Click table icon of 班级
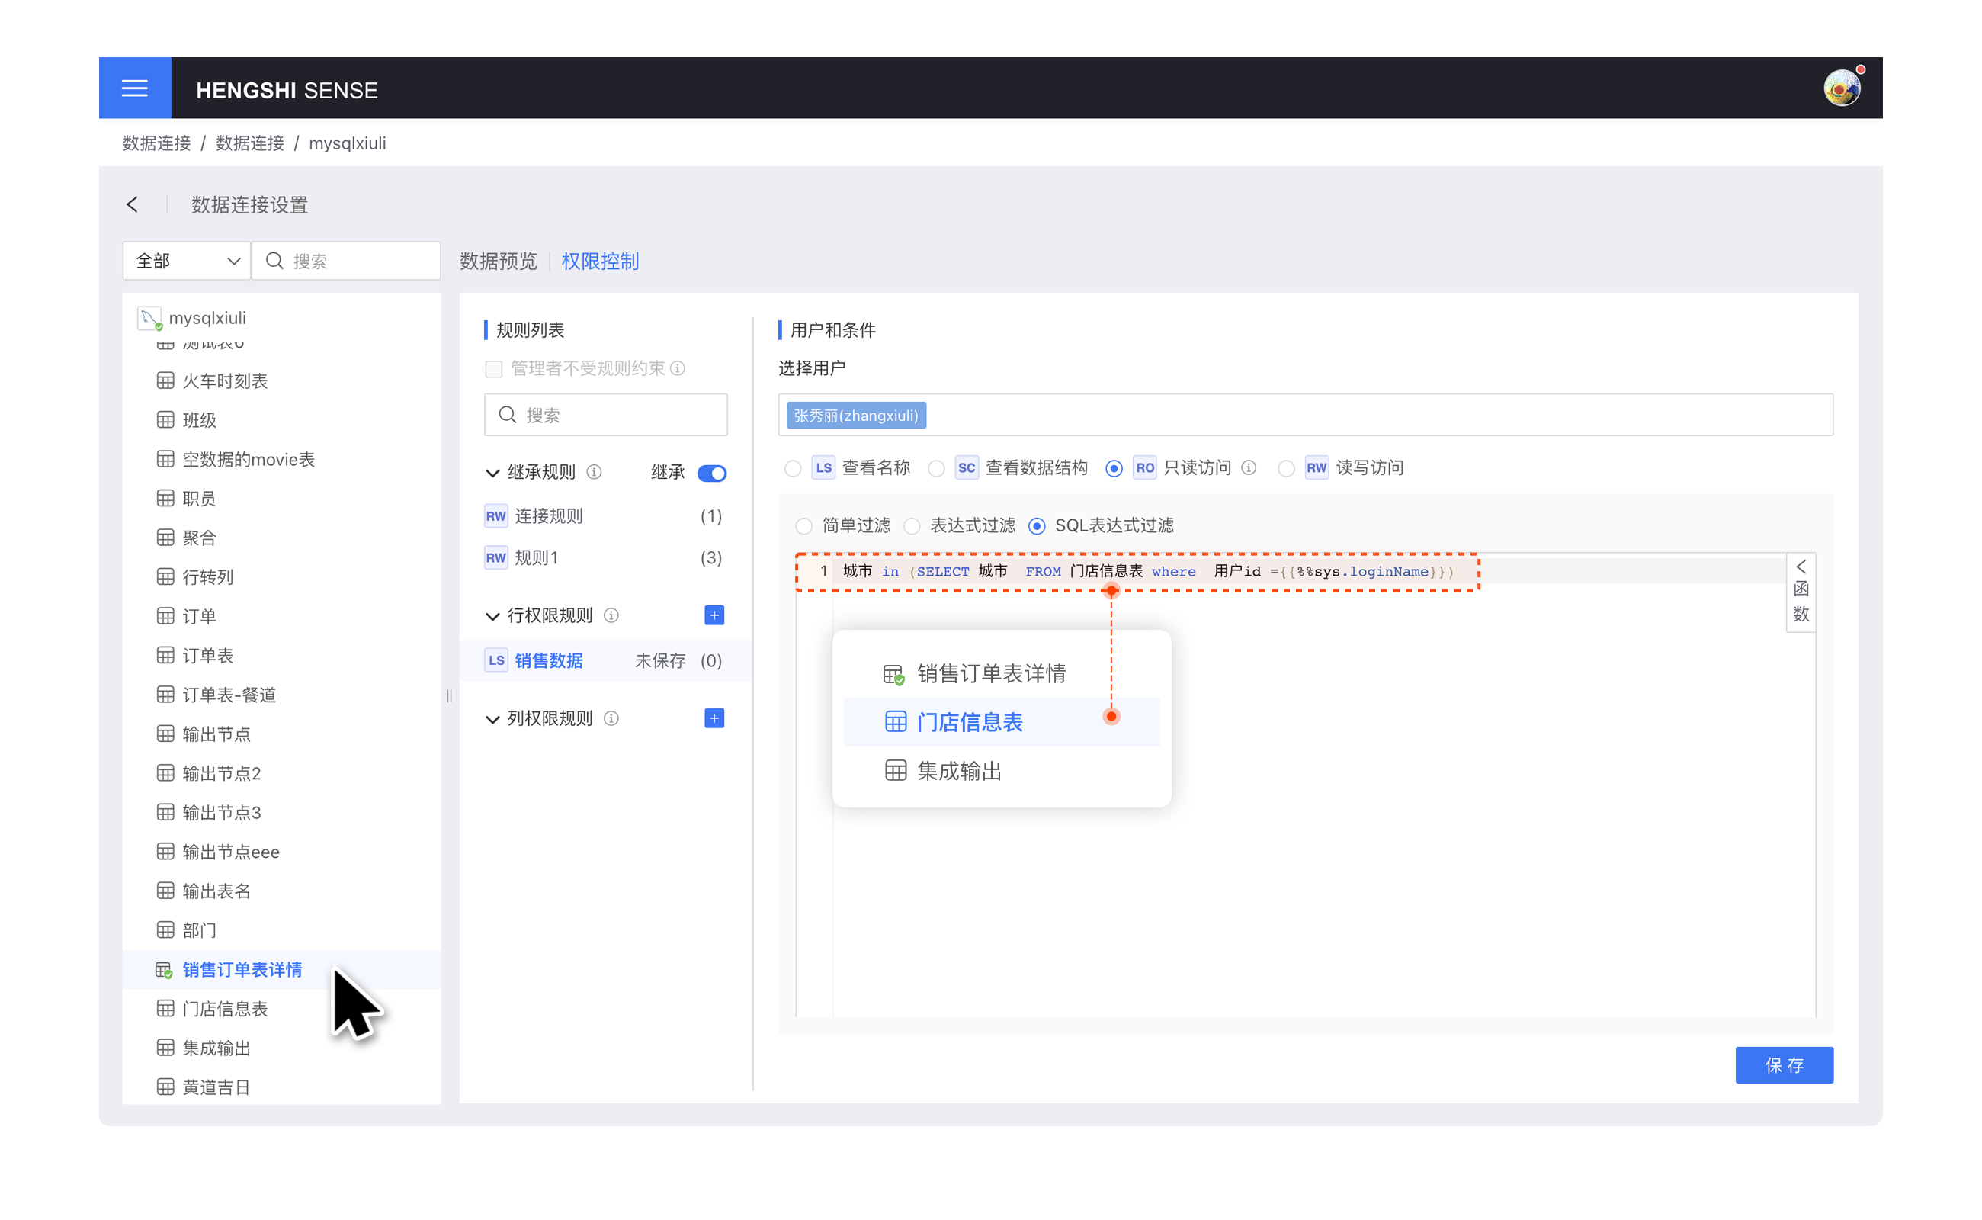 (165, 419)
